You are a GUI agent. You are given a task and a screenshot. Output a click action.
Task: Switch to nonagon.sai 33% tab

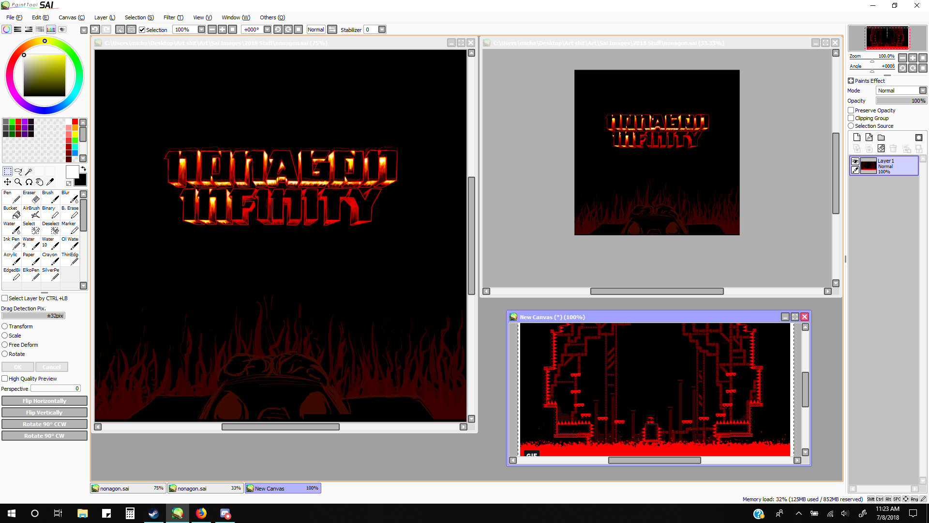(x=206, y=488)
